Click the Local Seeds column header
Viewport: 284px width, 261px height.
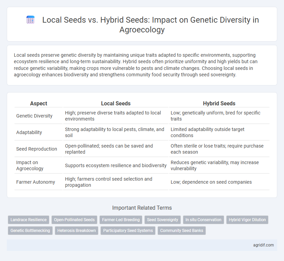(116, 103)
